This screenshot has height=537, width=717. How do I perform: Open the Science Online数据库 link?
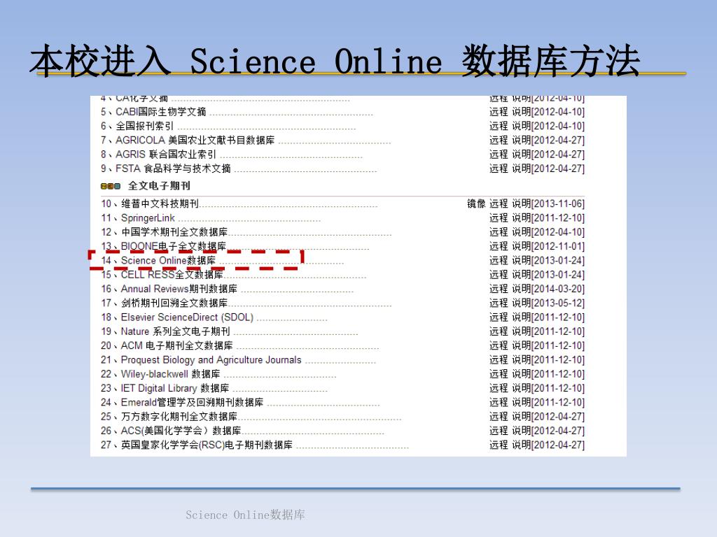pyautogui.click(x=168, y=260)
